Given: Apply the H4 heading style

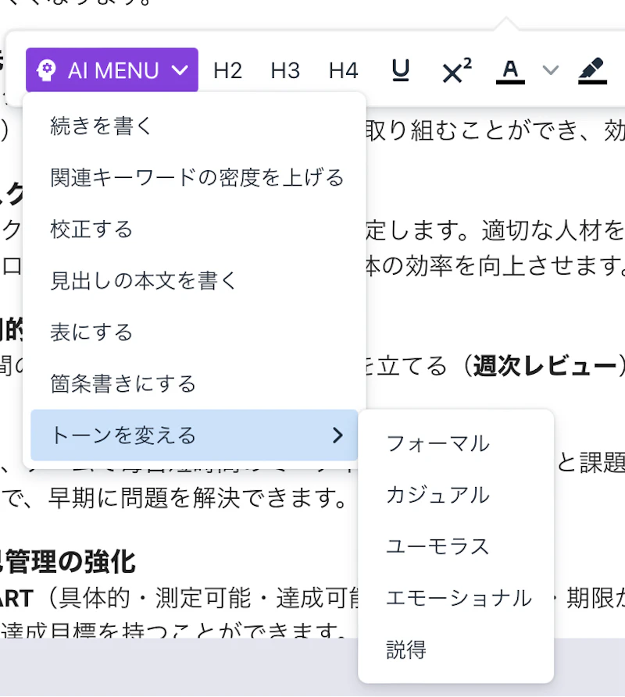Looking at the screenshot, I should 343,69.
